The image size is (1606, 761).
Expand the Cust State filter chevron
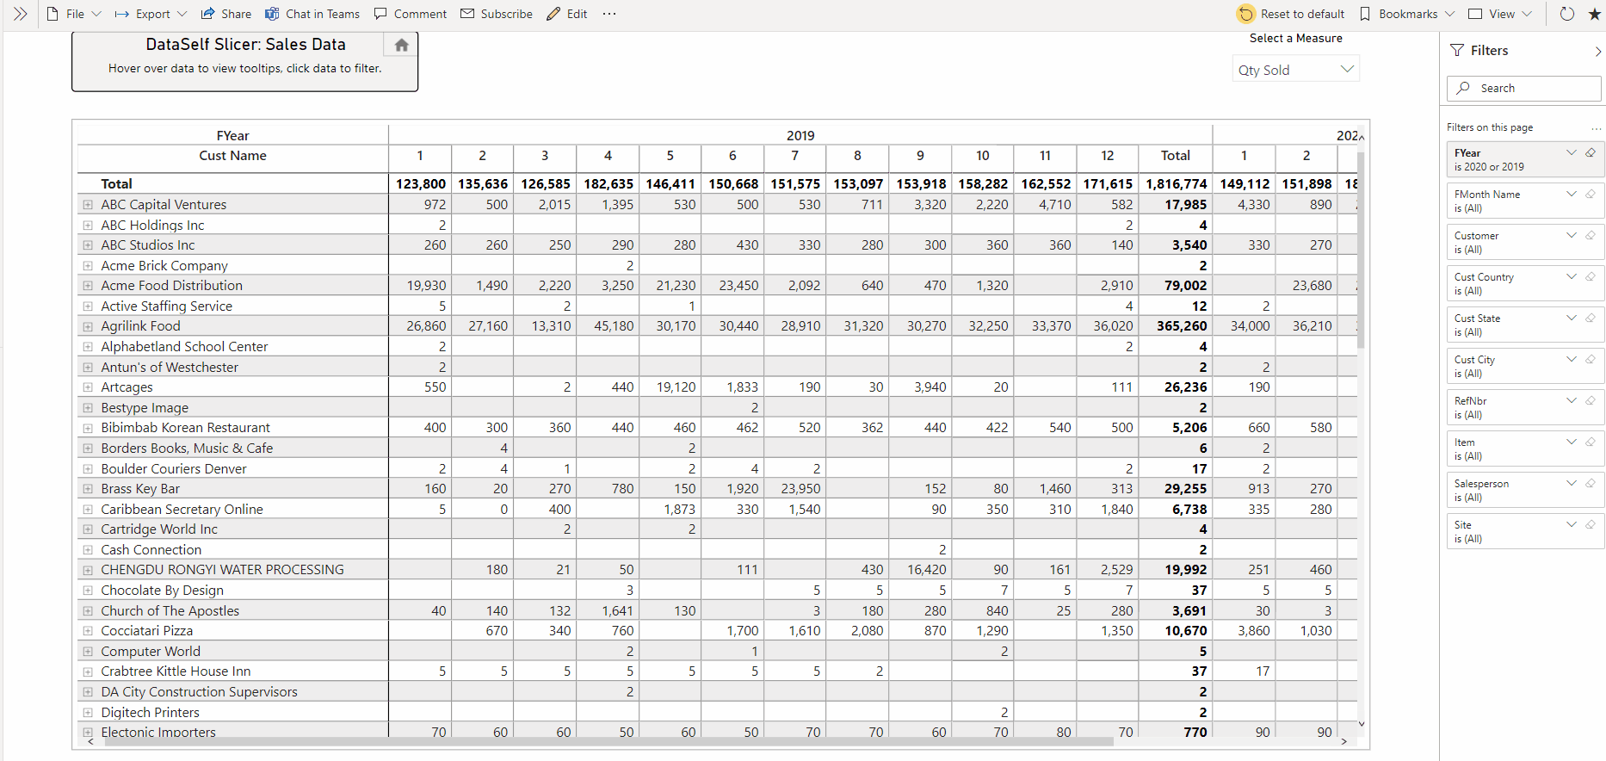point(1571,319)
